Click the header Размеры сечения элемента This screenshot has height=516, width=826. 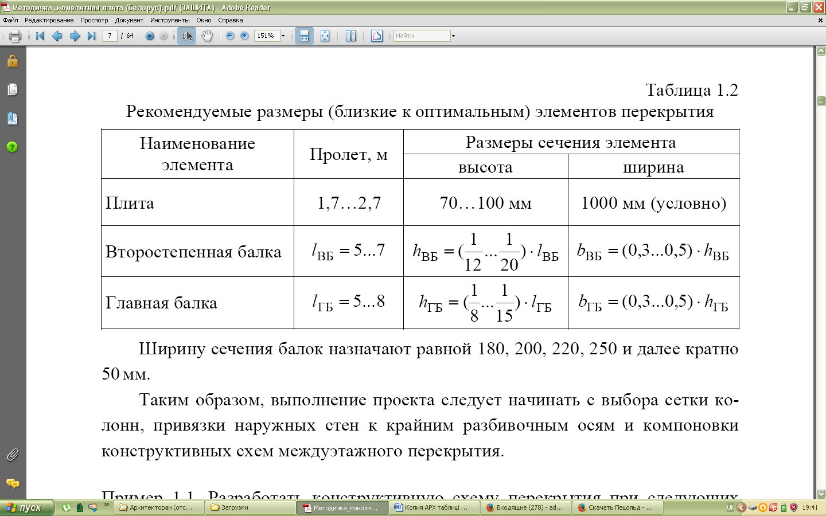[571, 142]
